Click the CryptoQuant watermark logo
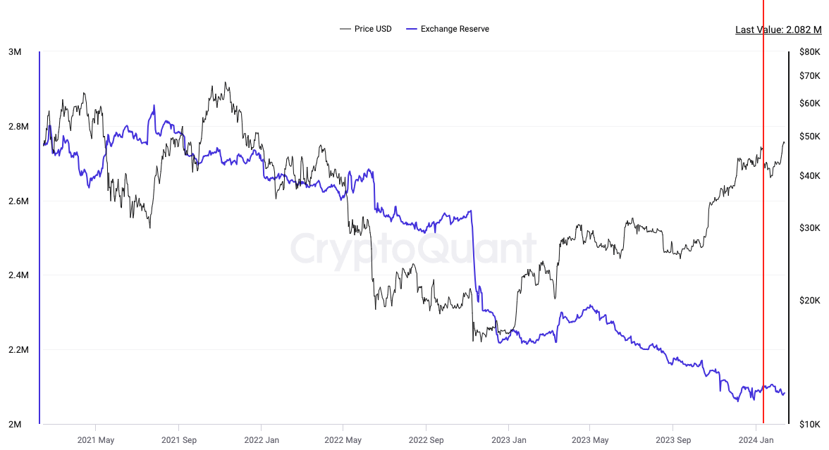 [413, 249]
